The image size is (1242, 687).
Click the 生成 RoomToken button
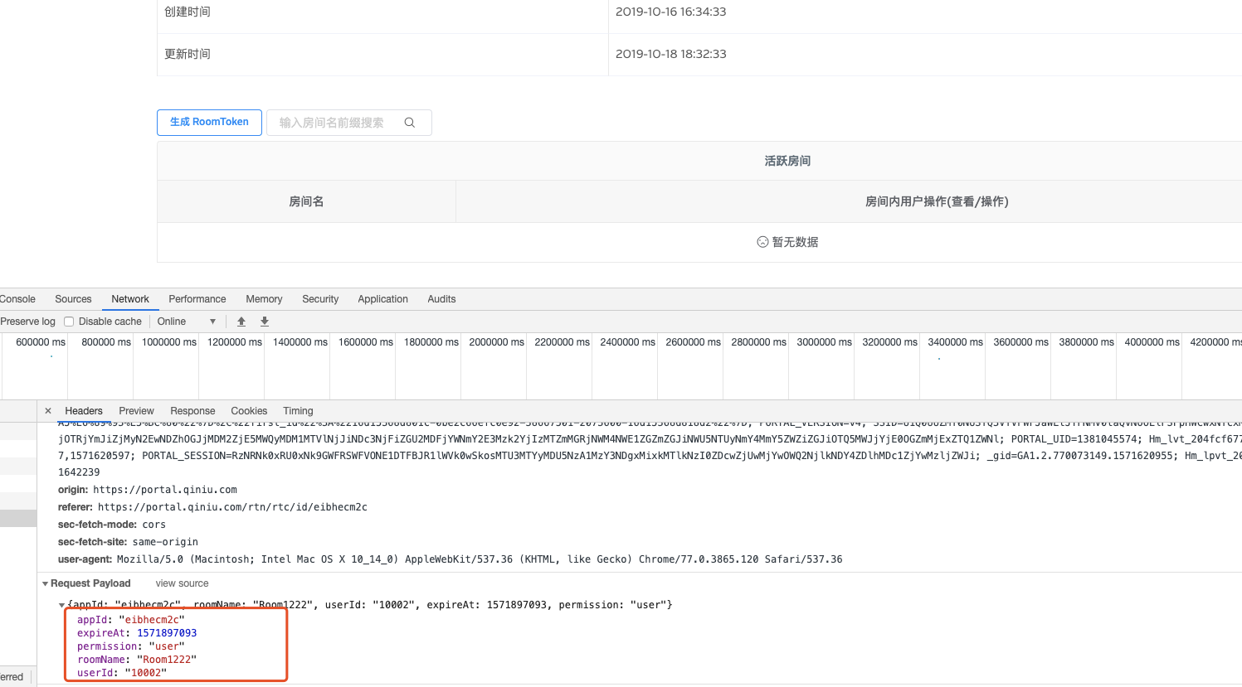pyautogui.click(x=209, y=122)
